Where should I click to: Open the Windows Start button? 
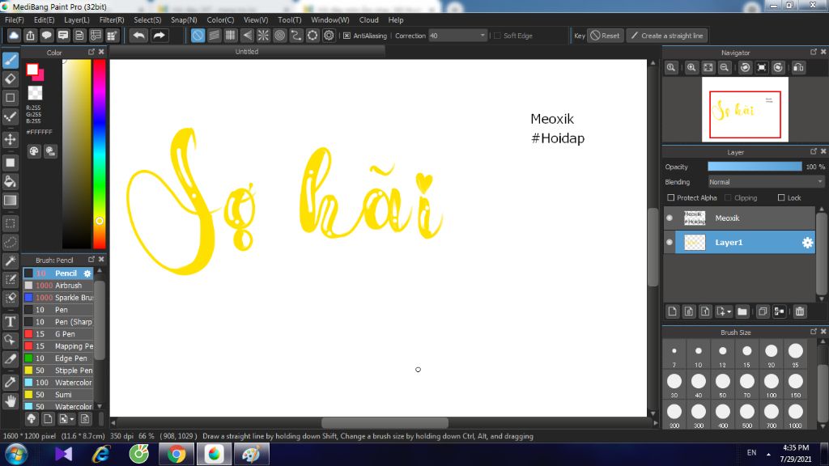(16, 455)
